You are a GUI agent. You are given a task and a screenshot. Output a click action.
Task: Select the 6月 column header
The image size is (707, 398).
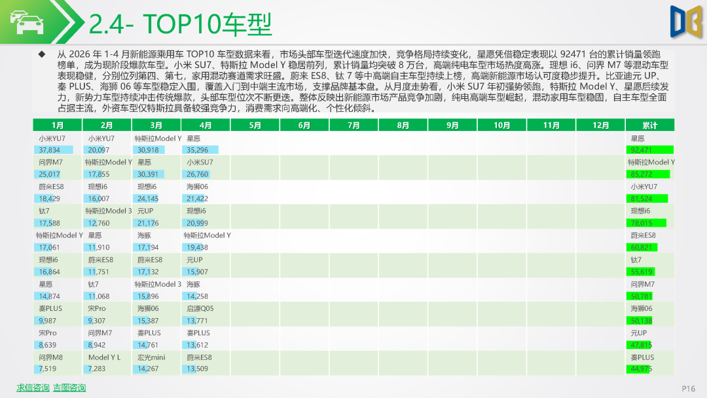pos(304,125)
